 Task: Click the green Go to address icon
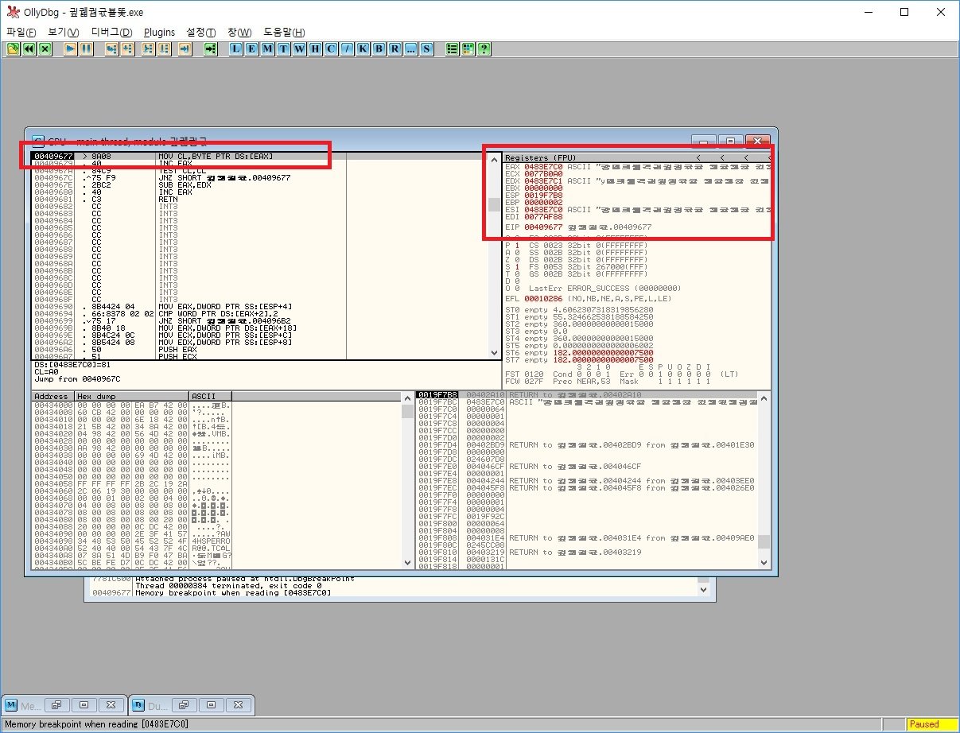tap(210, 48)
